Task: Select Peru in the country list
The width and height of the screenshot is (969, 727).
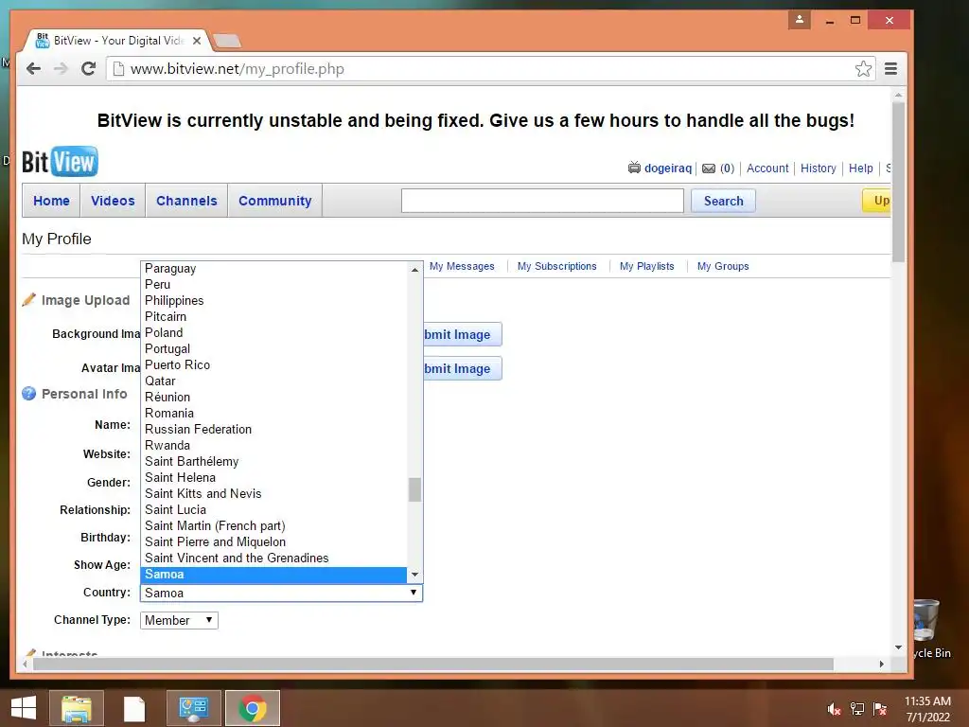Action: [273, 284]
